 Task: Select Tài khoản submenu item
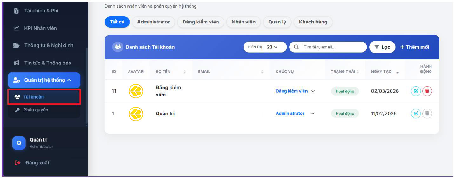[x=44, y=97]
